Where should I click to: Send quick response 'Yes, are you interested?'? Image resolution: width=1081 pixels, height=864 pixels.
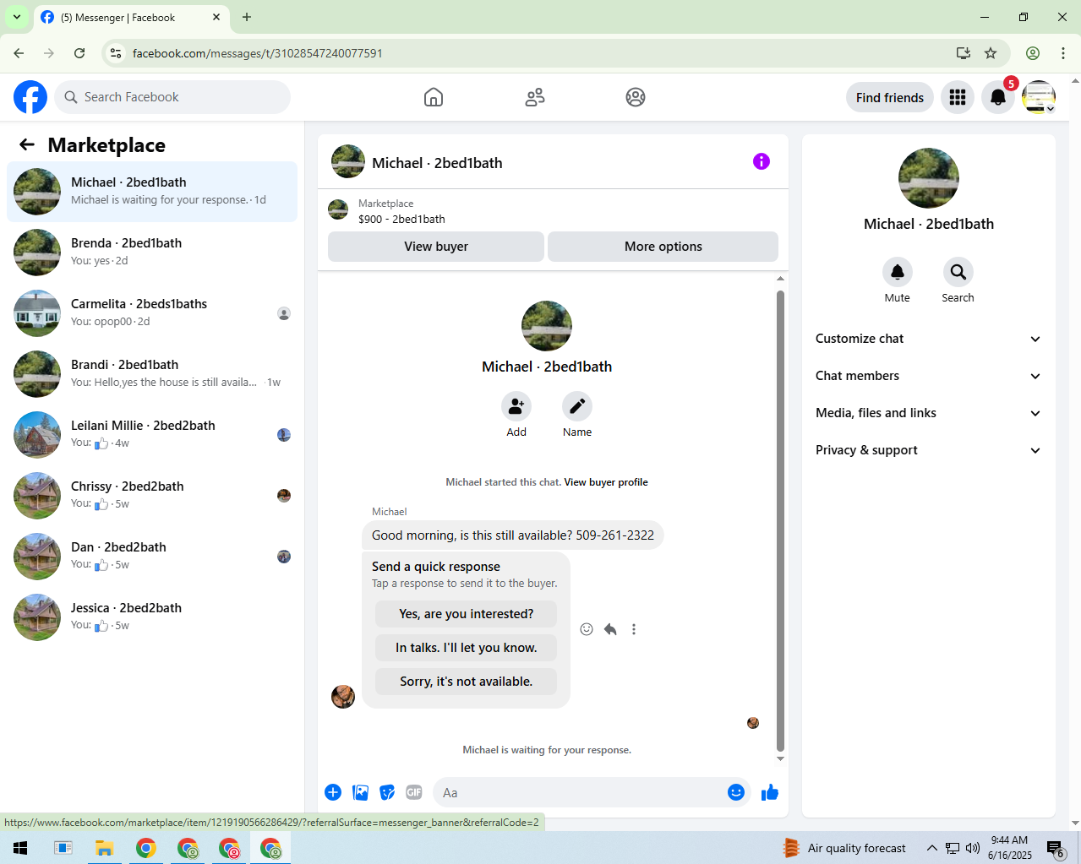[467, 614]
